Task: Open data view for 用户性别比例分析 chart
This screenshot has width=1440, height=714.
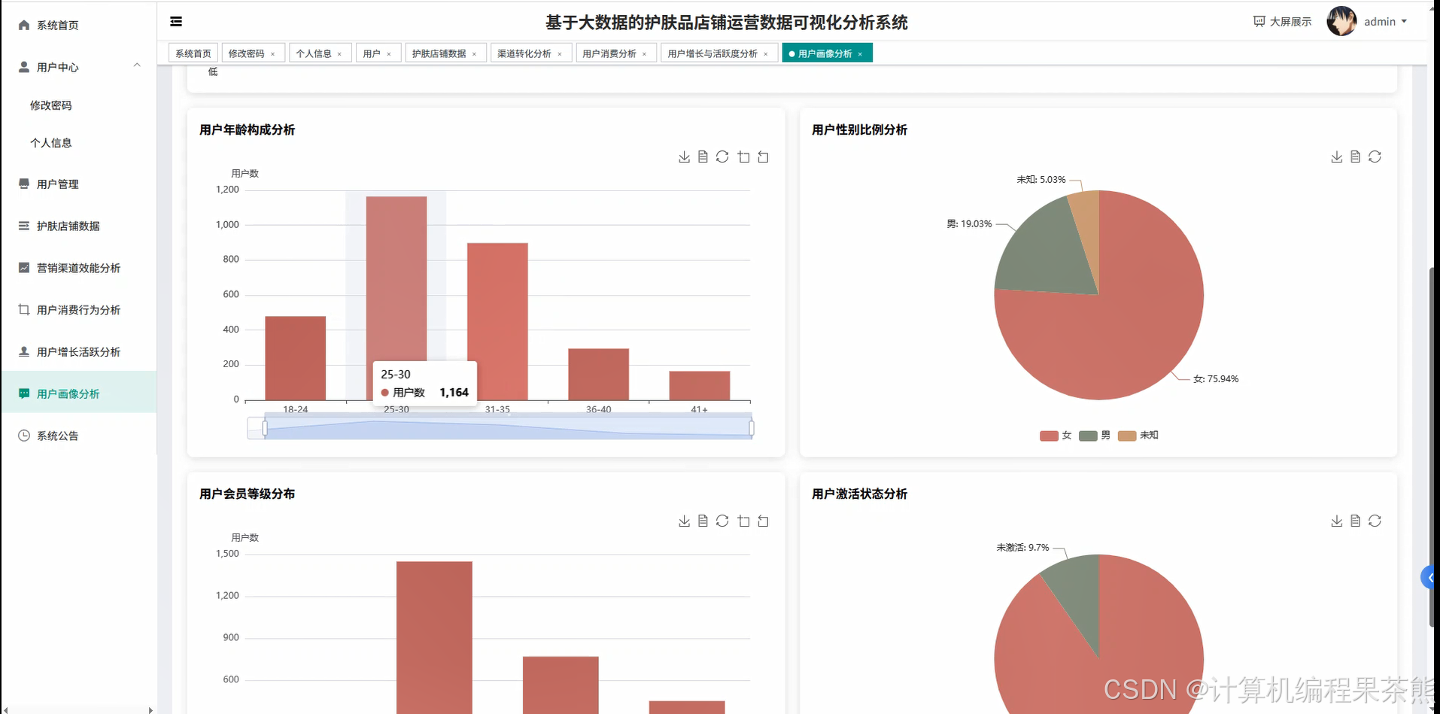Action: (x=1355, y=156)
